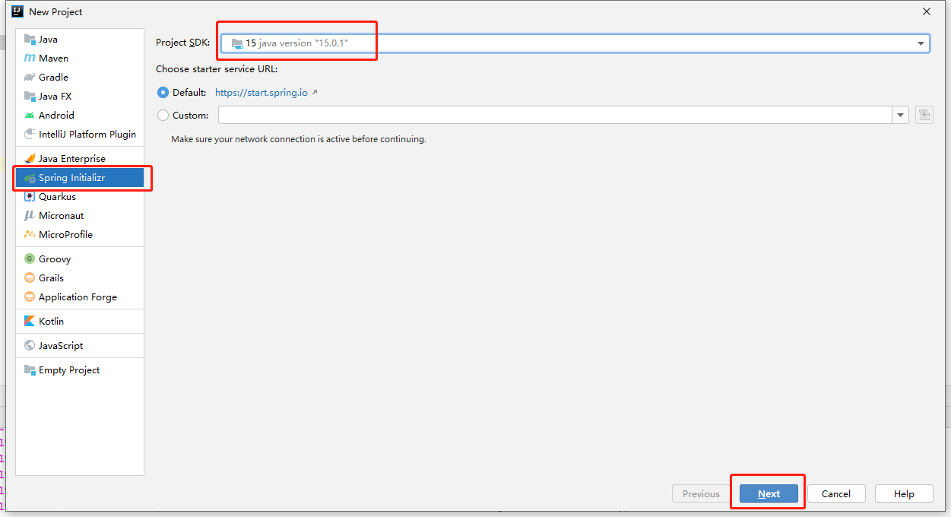The width and height of the screenshot is (951, 517).
Task: Select Micronaut in sidebar
Action: 80,216
